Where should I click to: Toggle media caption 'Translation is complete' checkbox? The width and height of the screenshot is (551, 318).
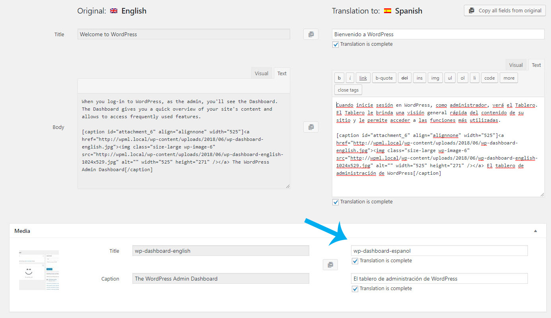[355, 289]
